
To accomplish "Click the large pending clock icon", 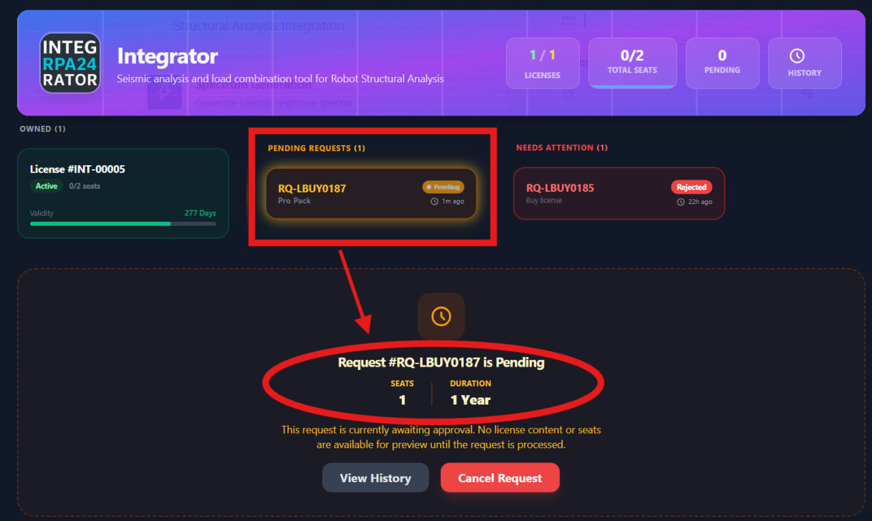I will pyautogui.click(x=441, y=316).
